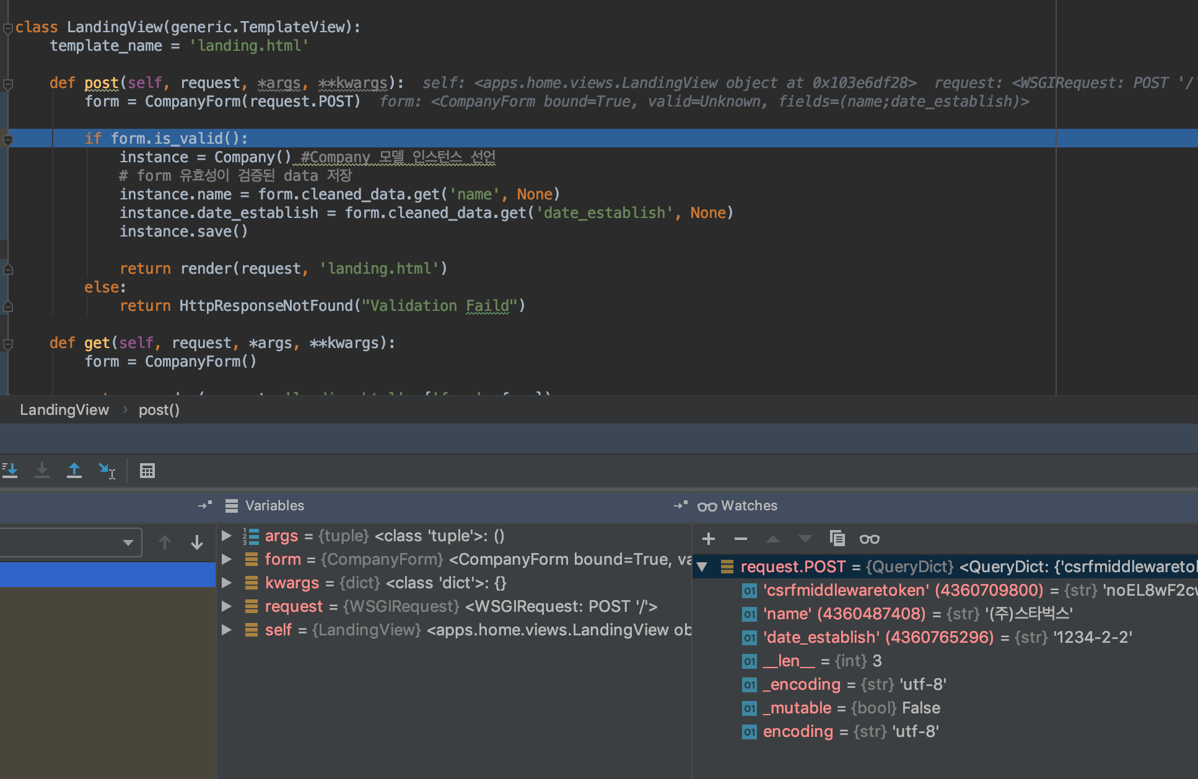
Task: Toggle fold marker beside post method definition
Action: coord(8,84)
